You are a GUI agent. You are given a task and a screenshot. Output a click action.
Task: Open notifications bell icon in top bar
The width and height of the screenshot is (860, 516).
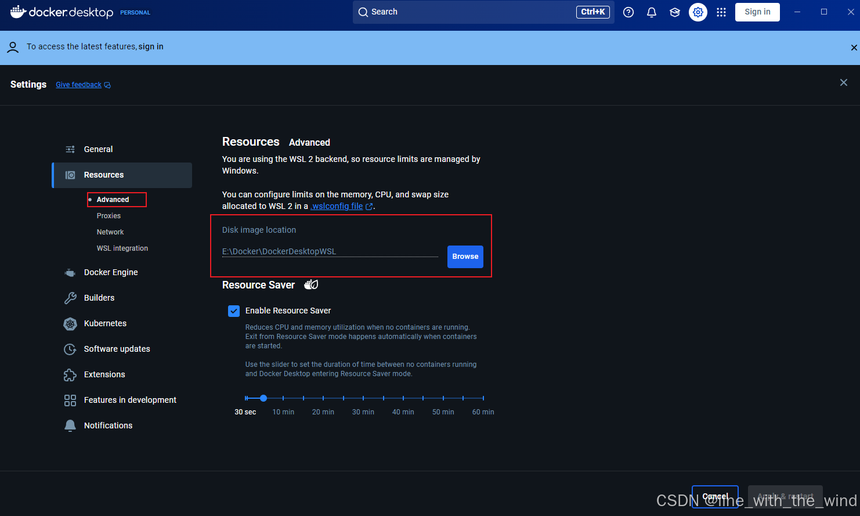pyautogui.click(x=652, y=12)
